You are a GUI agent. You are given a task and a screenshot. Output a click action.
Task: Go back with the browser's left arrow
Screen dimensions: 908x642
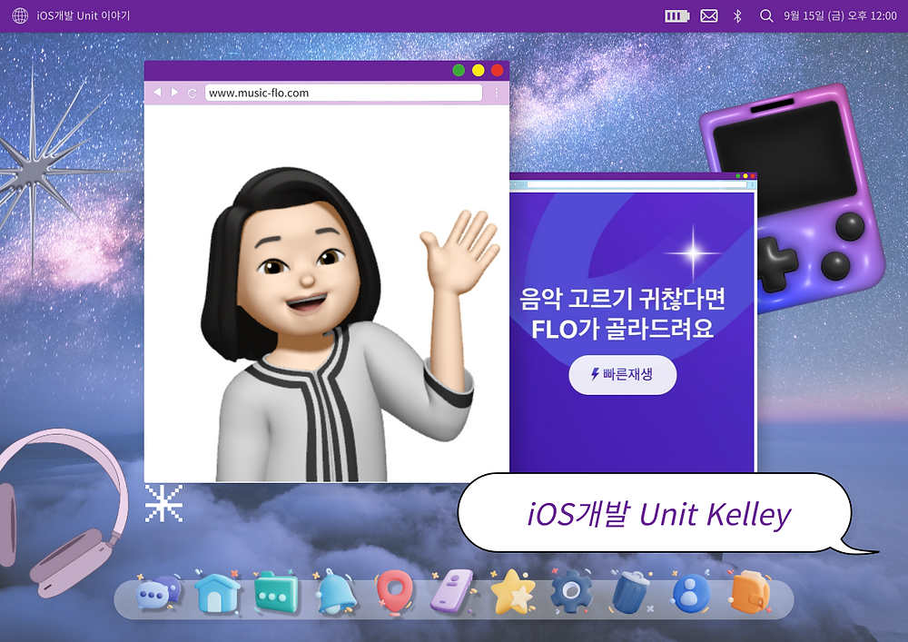[157, 92]
